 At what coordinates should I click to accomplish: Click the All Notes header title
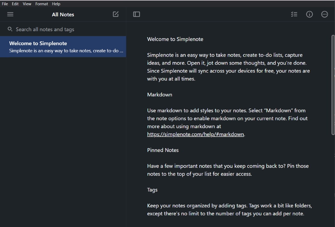63,15
